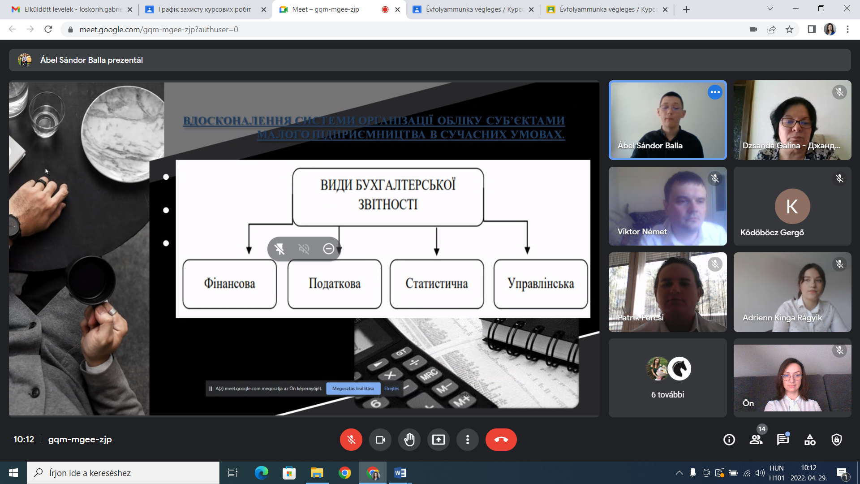Open the activities panel icon

point(810,440)
